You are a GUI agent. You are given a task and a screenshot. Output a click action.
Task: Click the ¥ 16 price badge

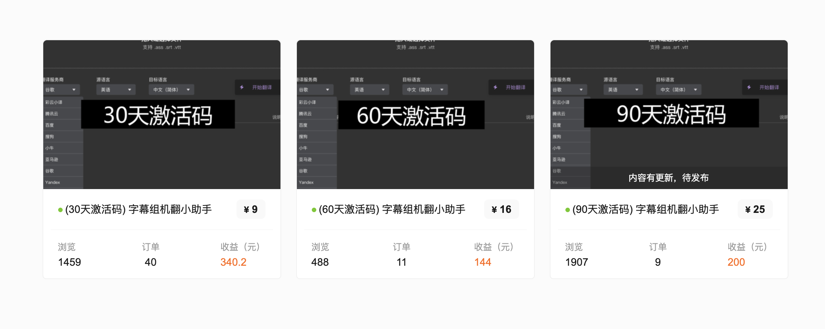(501, 210)
